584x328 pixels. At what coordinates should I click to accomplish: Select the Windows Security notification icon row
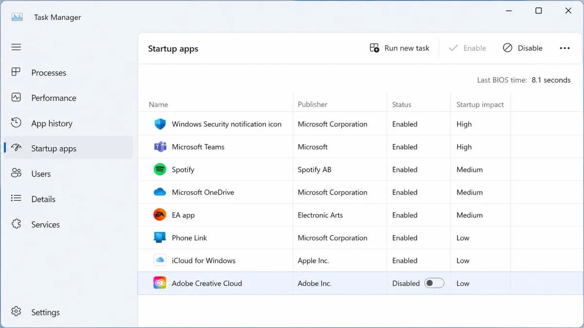361,124
